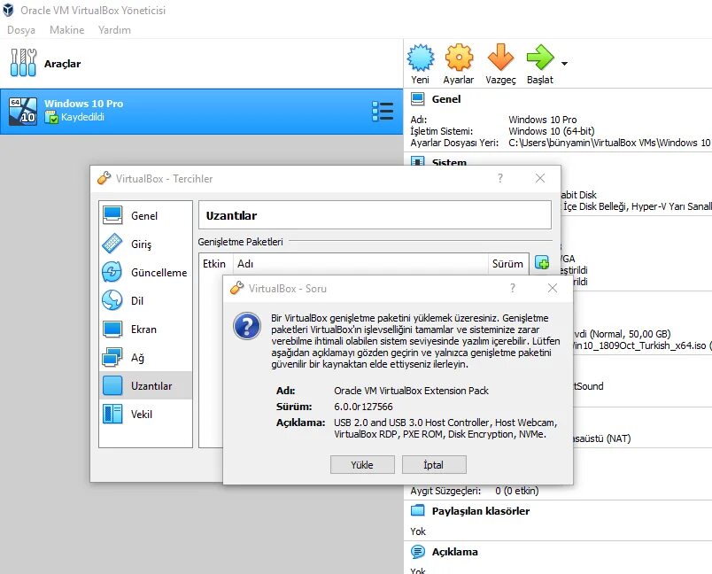The height and width of the screenshot is (574, 712).
Task: Close the VirtualBox - Soru dialog
Action: coord(553,289)
